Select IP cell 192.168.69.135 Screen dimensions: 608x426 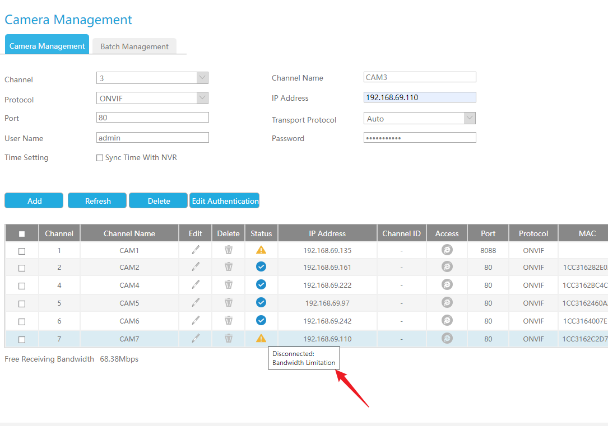(x=327, y=251)
